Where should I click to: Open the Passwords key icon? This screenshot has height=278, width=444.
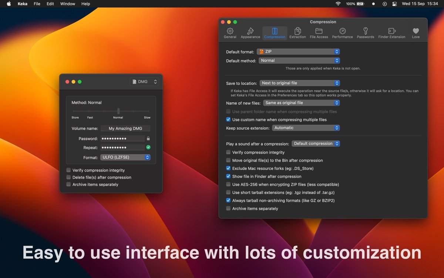[x=366, y=32]
